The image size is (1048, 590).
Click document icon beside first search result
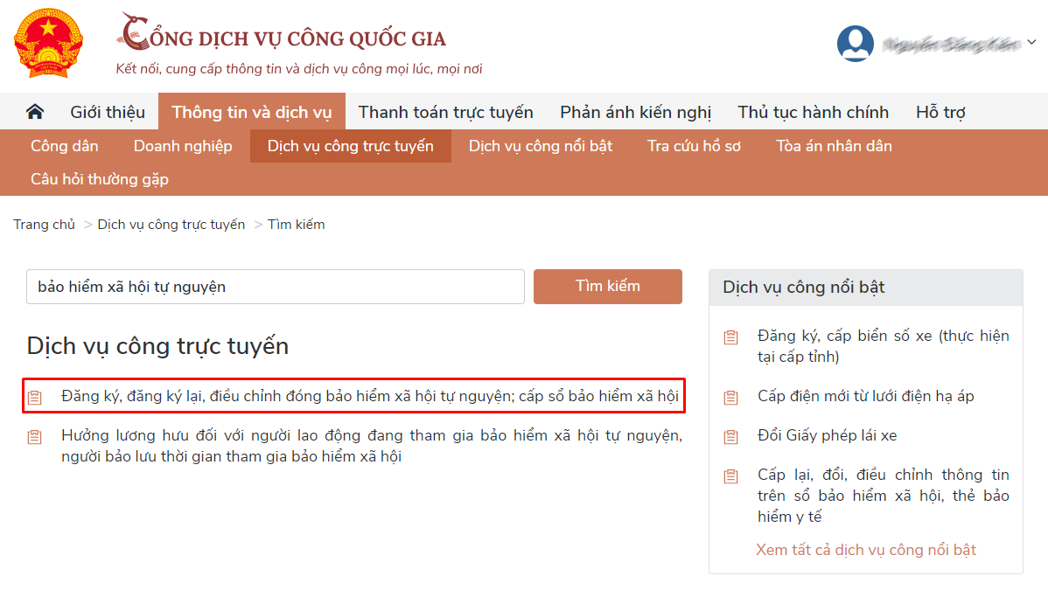pyautogui.click(x=35, y=397)
